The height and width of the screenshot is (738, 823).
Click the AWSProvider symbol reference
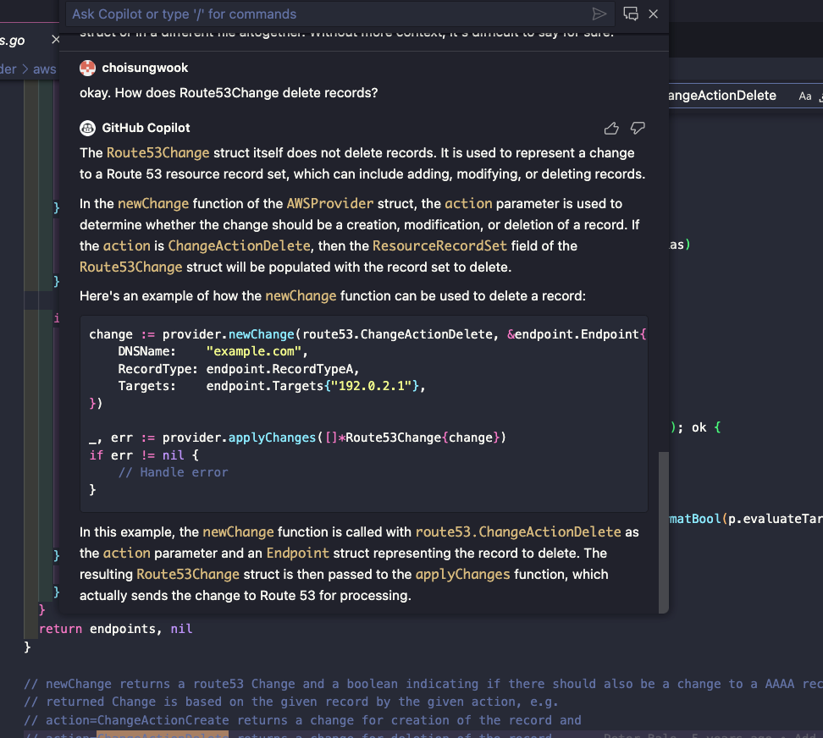(x=330, y=203)
